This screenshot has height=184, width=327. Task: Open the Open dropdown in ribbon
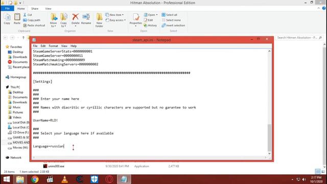[x=151, y=15]
